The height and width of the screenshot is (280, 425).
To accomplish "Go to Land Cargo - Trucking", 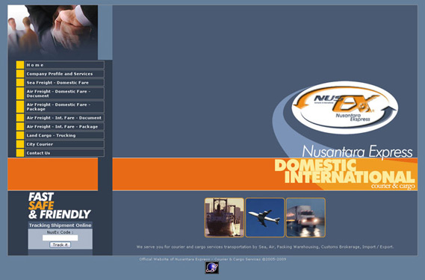I will (64, 135).
